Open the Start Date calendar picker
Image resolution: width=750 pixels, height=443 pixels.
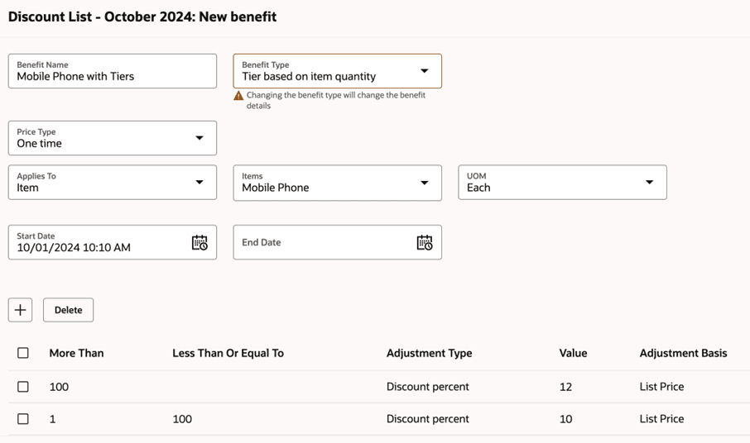coord(200,242)
